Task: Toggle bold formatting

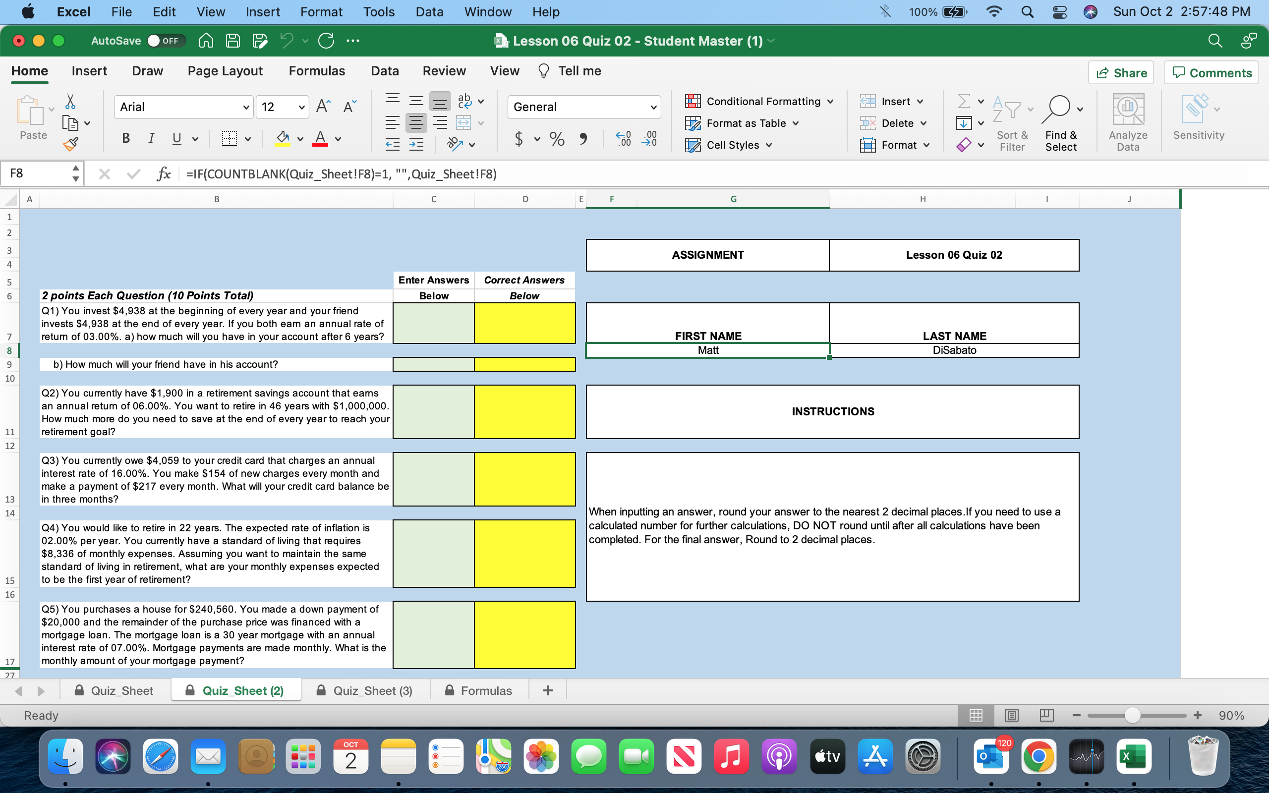Action: click(125, 138)
